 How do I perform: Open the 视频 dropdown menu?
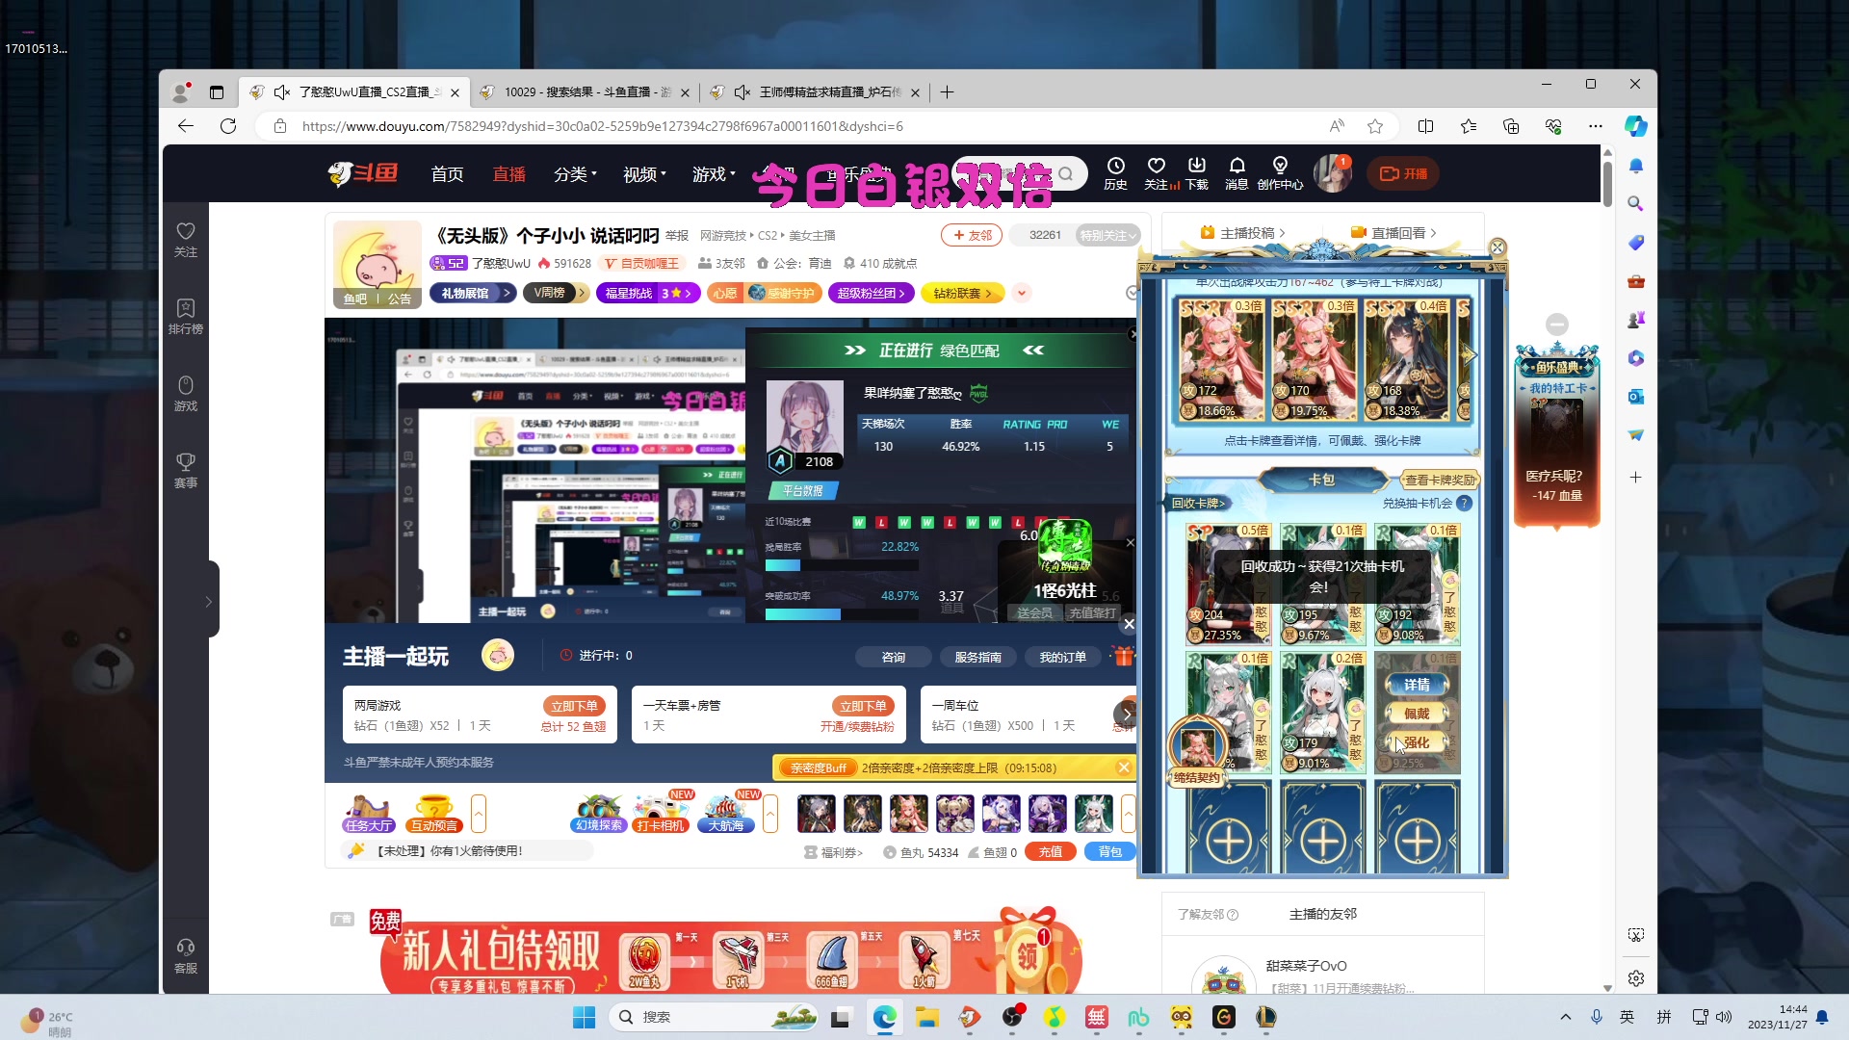pyautogui.click(x=644, y=174)
